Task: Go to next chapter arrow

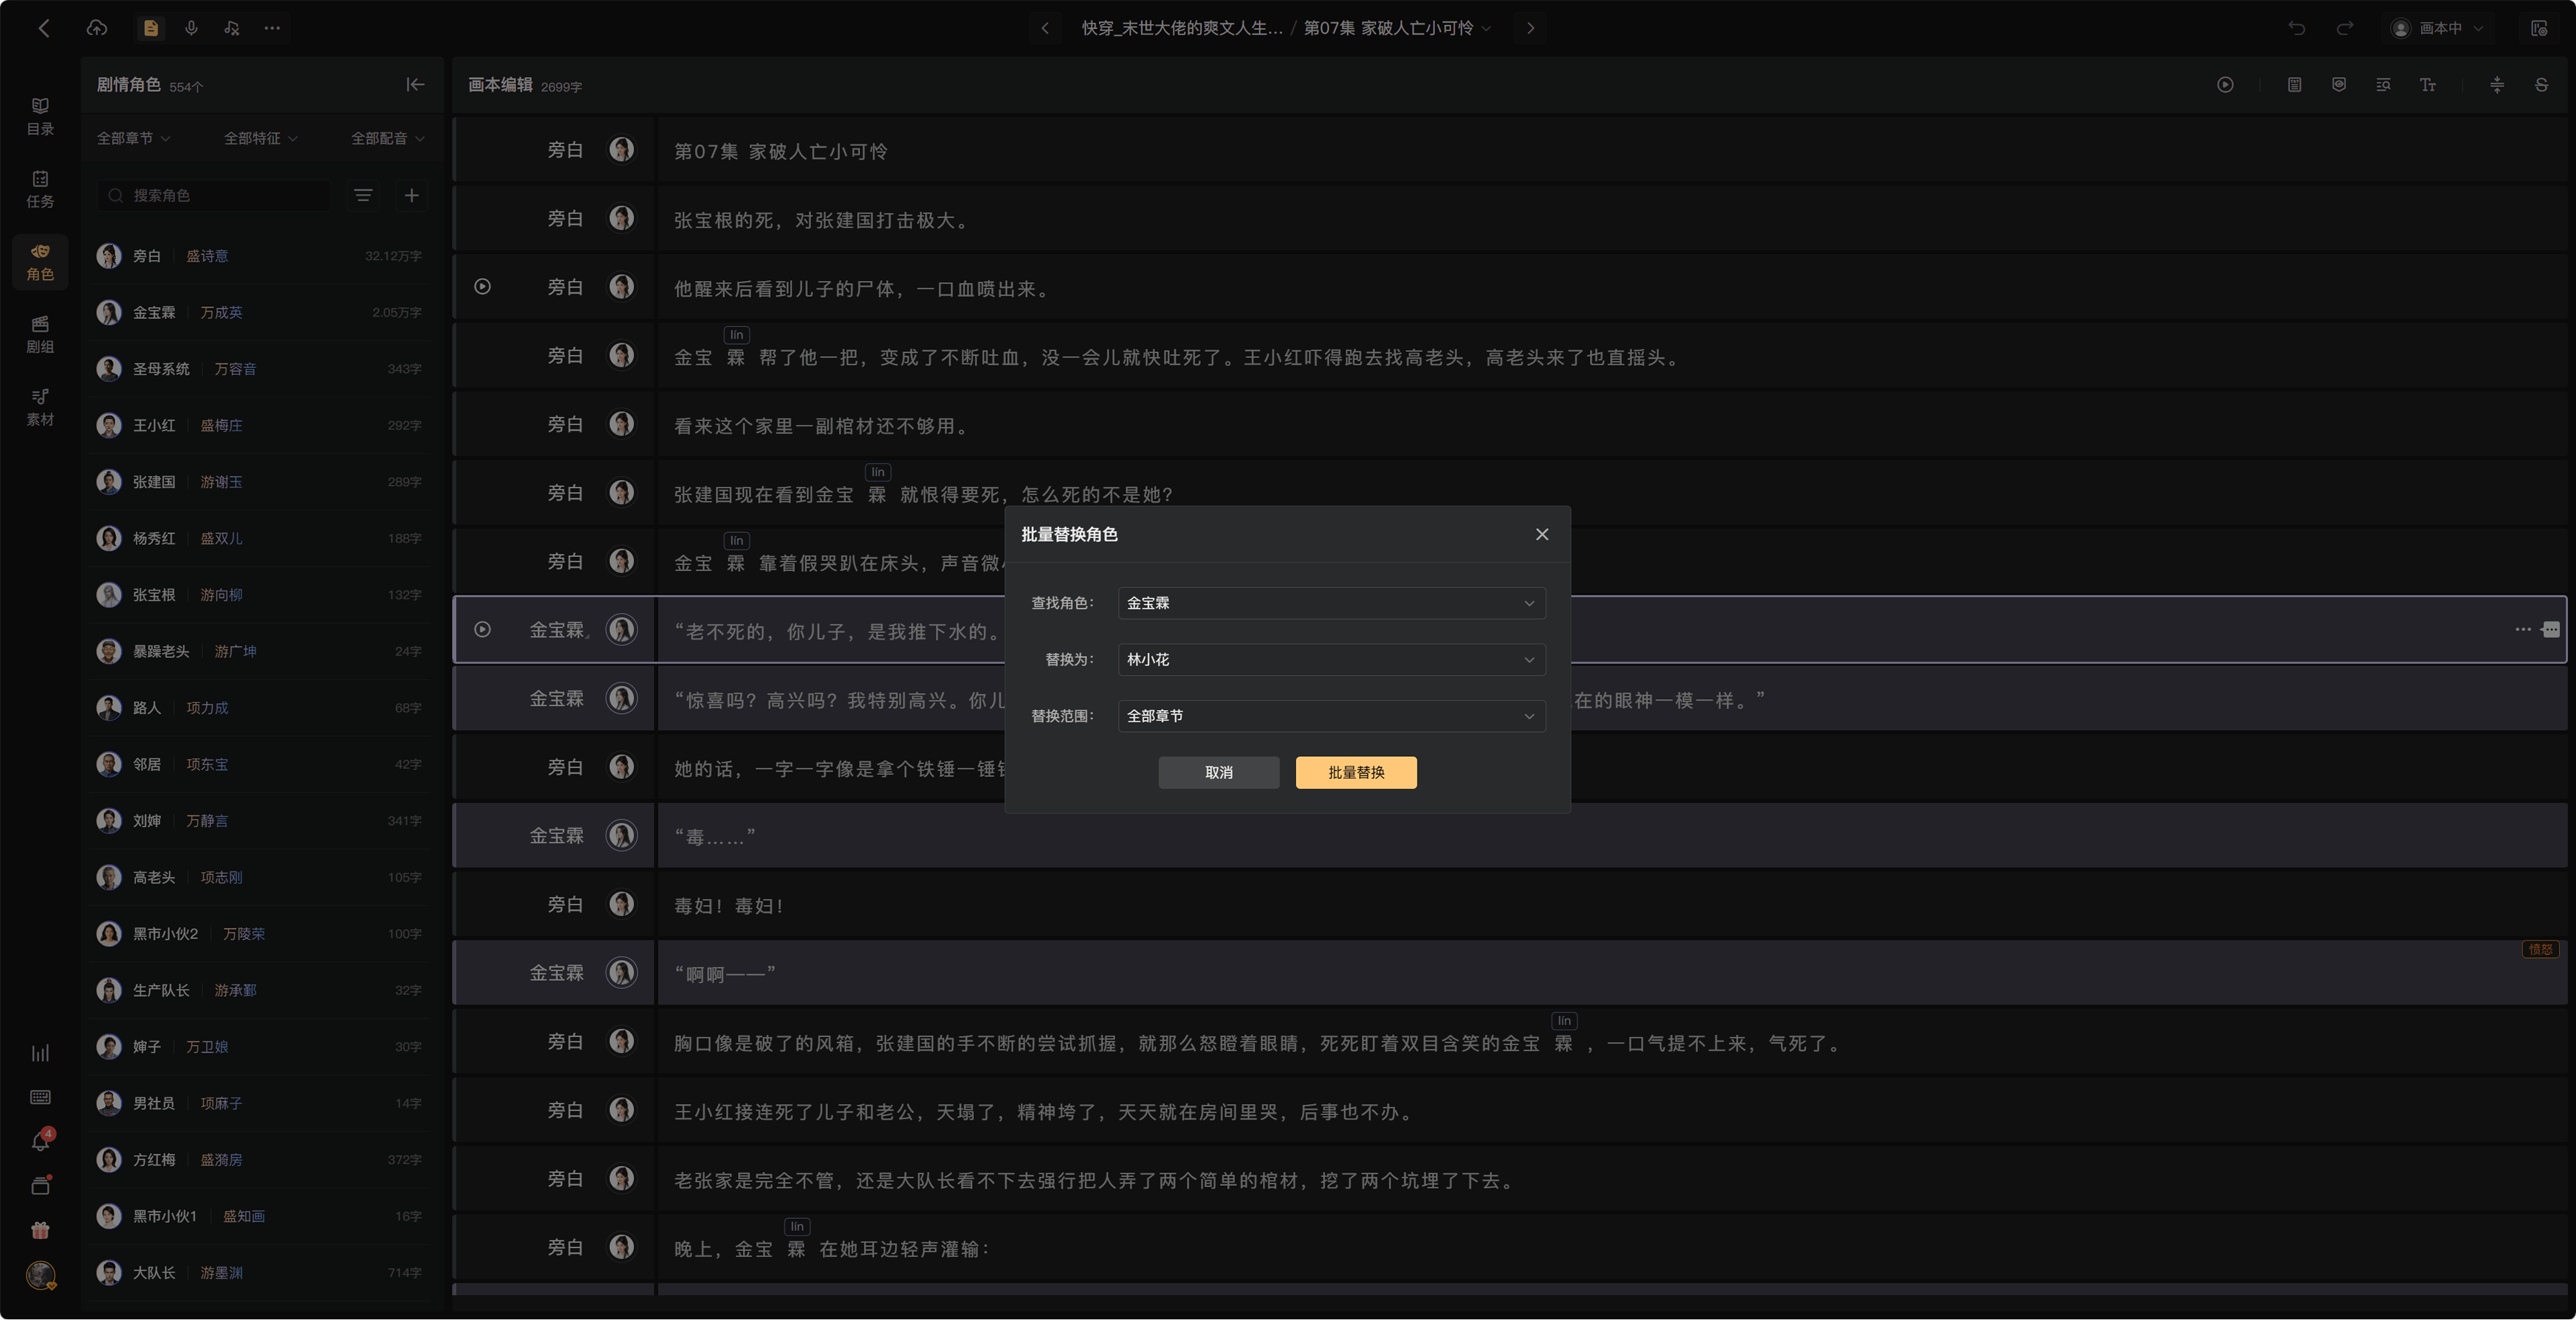Action: point(1530,28)
